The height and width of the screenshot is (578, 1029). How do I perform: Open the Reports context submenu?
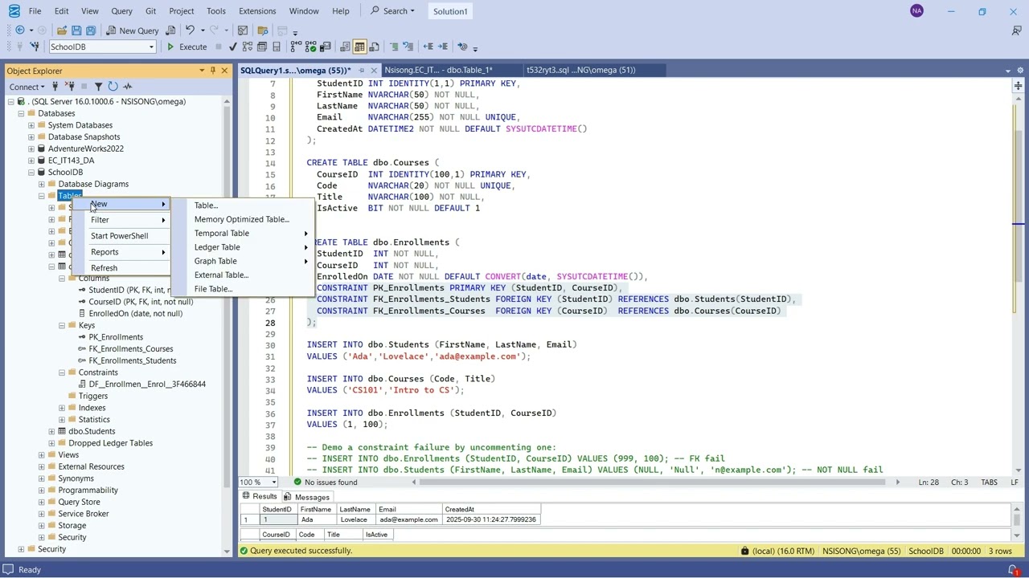pyautogui.click(x=121, y=252)
